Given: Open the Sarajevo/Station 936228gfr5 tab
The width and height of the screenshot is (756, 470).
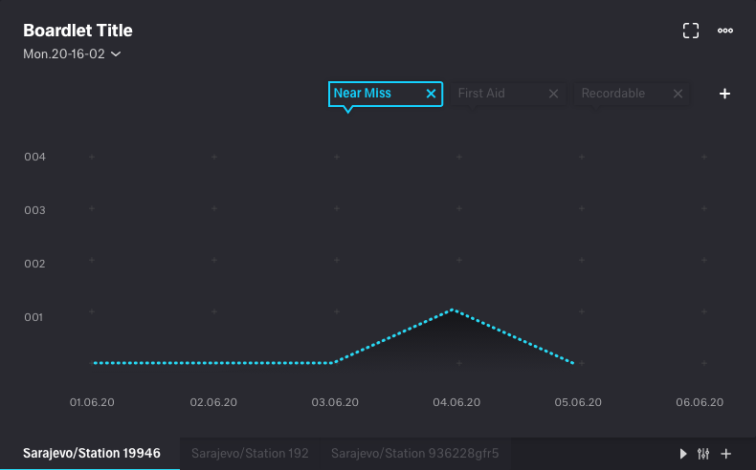Looking at the screenshot, I should point(414,453).
